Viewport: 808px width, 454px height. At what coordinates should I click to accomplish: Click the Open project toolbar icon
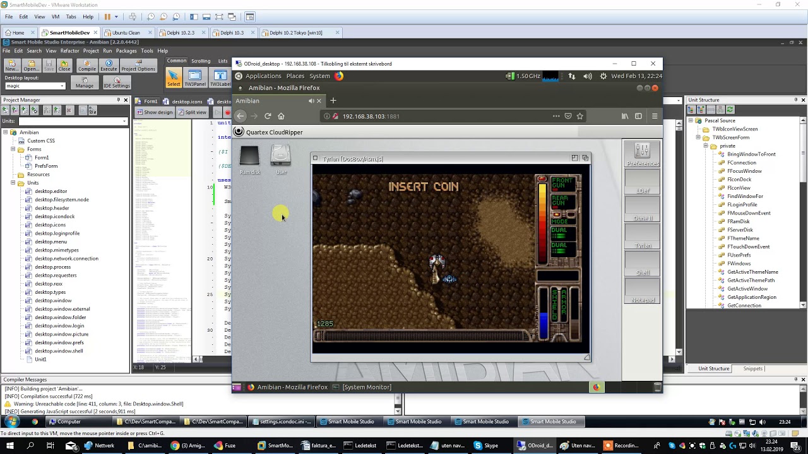(31, 66)
